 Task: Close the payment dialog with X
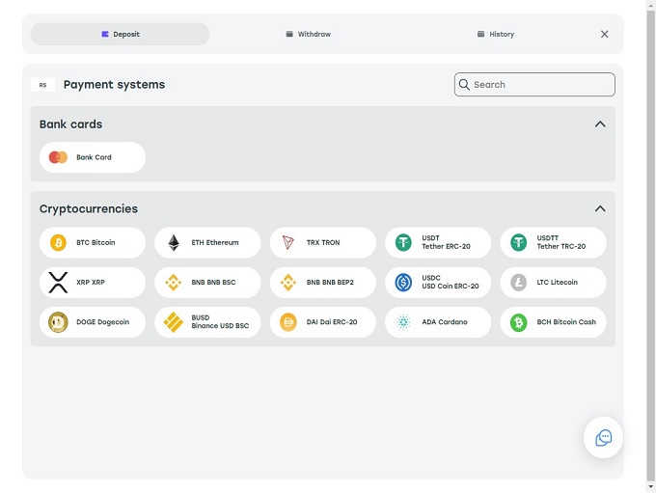(x=605, y=35)
